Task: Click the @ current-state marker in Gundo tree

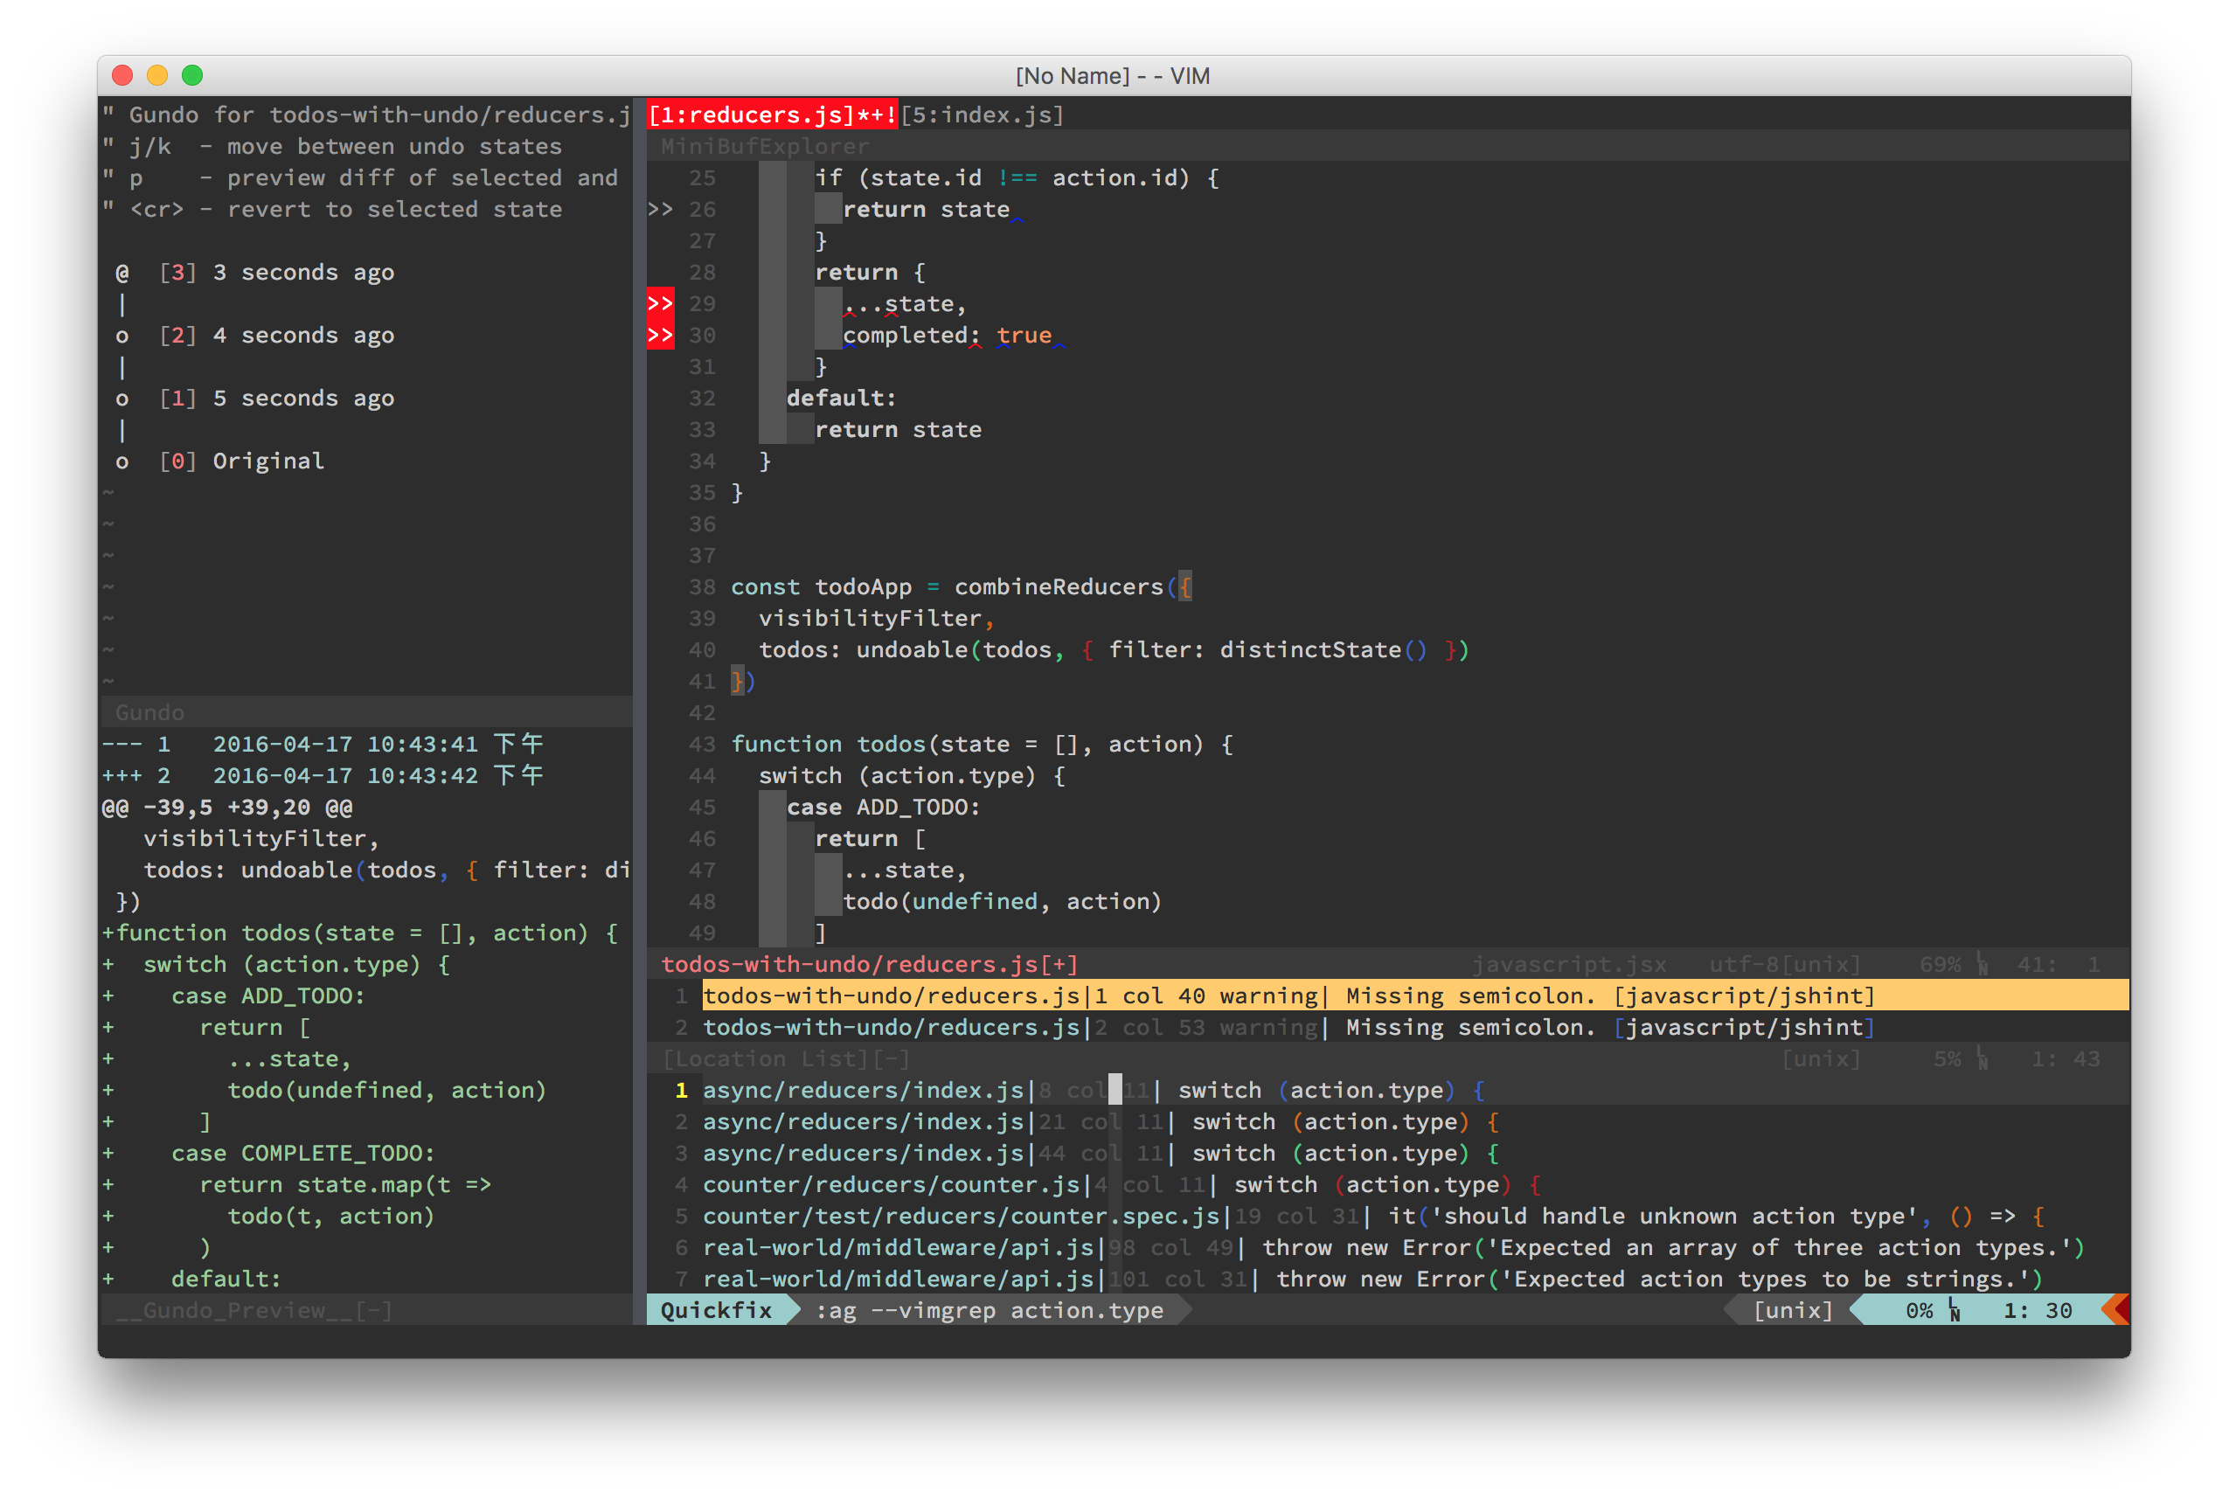Action: (122, 273)
